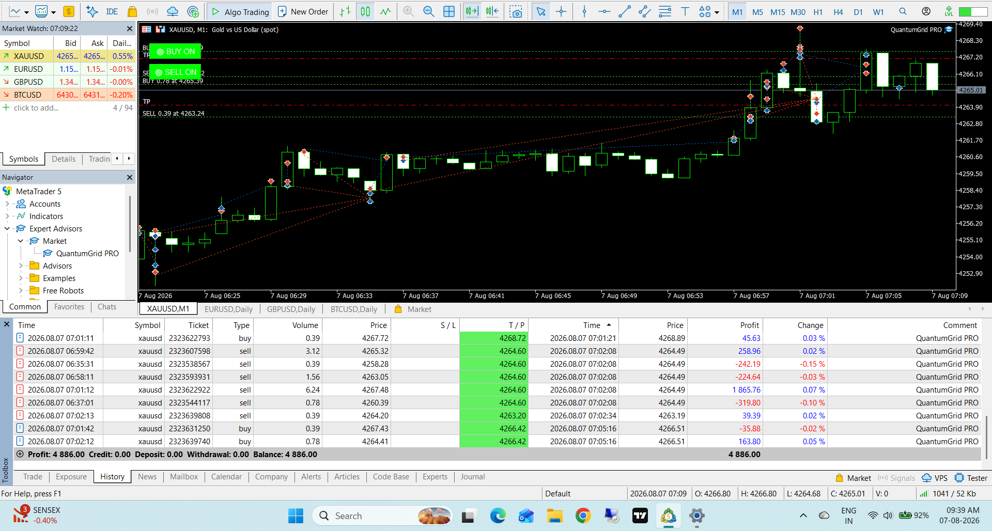
Task: Click the New Order button
Action: pyautogui.click(x=303, y=11)
